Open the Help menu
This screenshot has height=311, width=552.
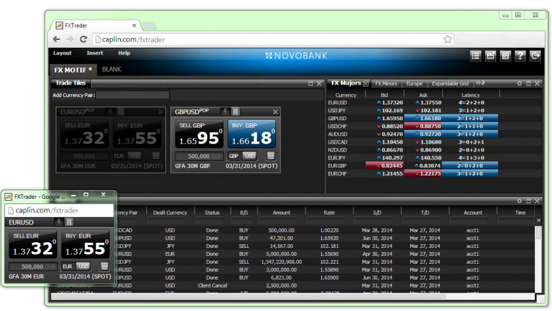[125, 53]
